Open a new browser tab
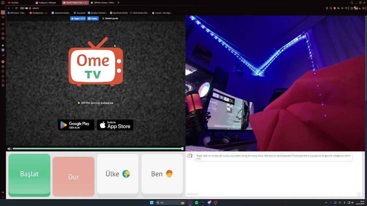 [118, 3]
